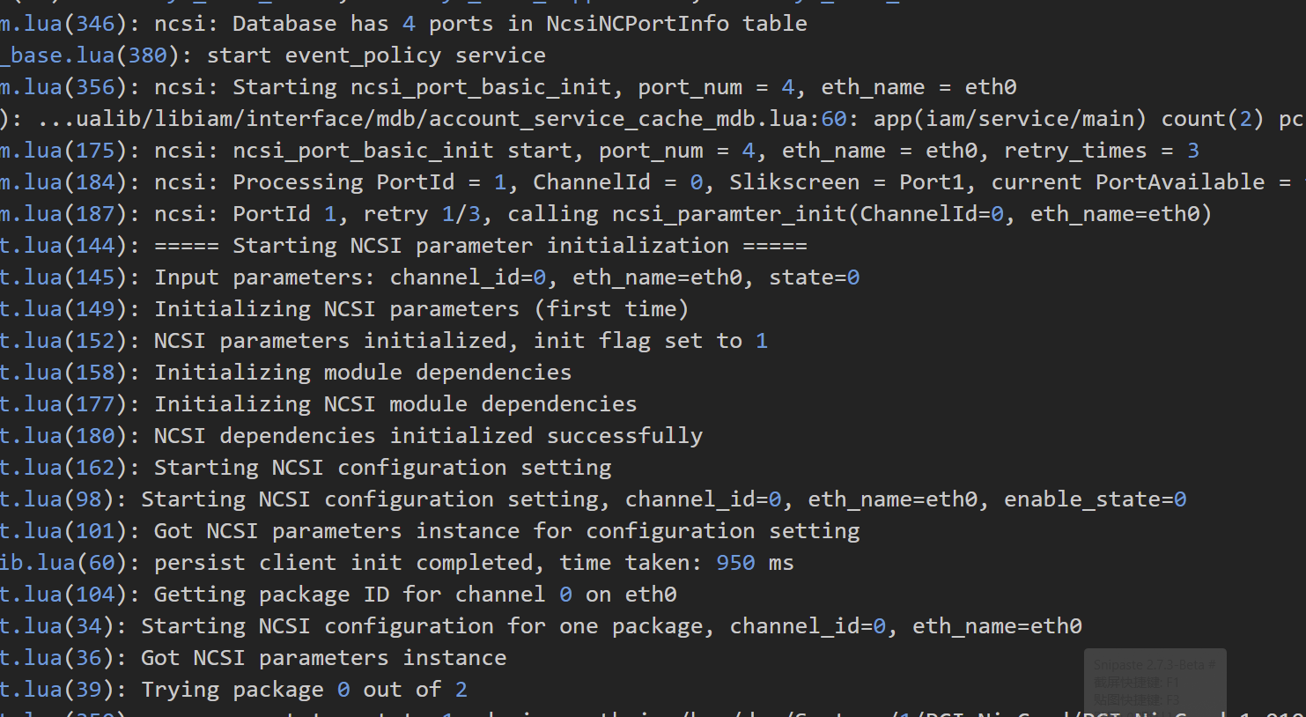Click the '950' time taken value
Screen dimensions: 1306x717
tap(735, 563)
